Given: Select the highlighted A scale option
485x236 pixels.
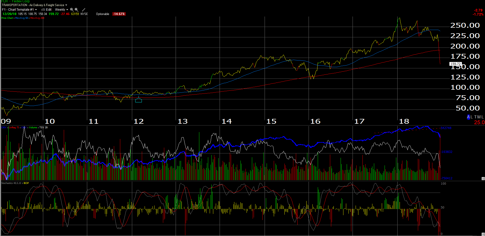Looking at the screenshot, I should pyautogui.click(x=468, y=117).
